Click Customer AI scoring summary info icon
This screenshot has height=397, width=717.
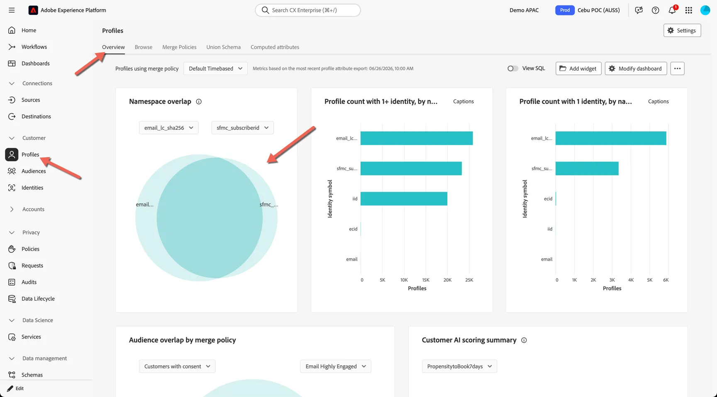(x=524, y=340)
